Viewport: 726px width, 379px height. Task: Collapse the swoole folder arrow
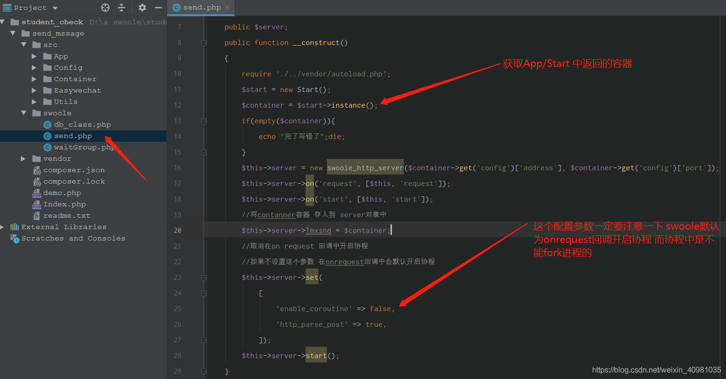tap(24, 113)
